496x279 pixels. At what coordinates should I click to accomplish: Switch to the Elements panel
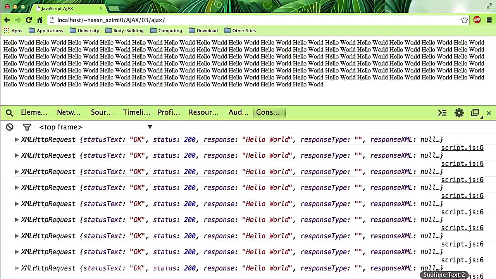[x=34, y=112]
